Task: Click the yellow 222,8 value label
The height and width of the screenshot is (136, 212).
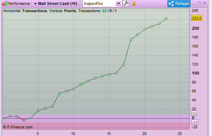Action: tap(197, 18)
